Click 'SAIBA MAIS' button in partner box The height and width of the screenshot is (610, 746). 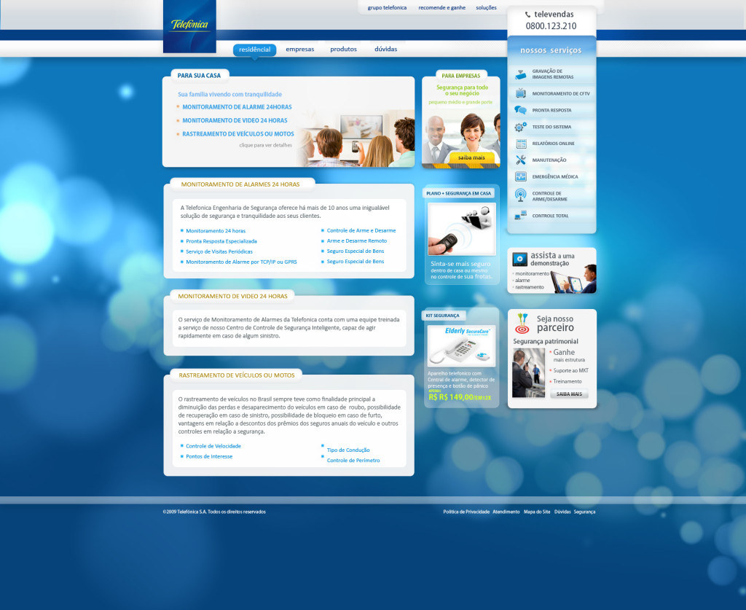[x=569, y=394]
